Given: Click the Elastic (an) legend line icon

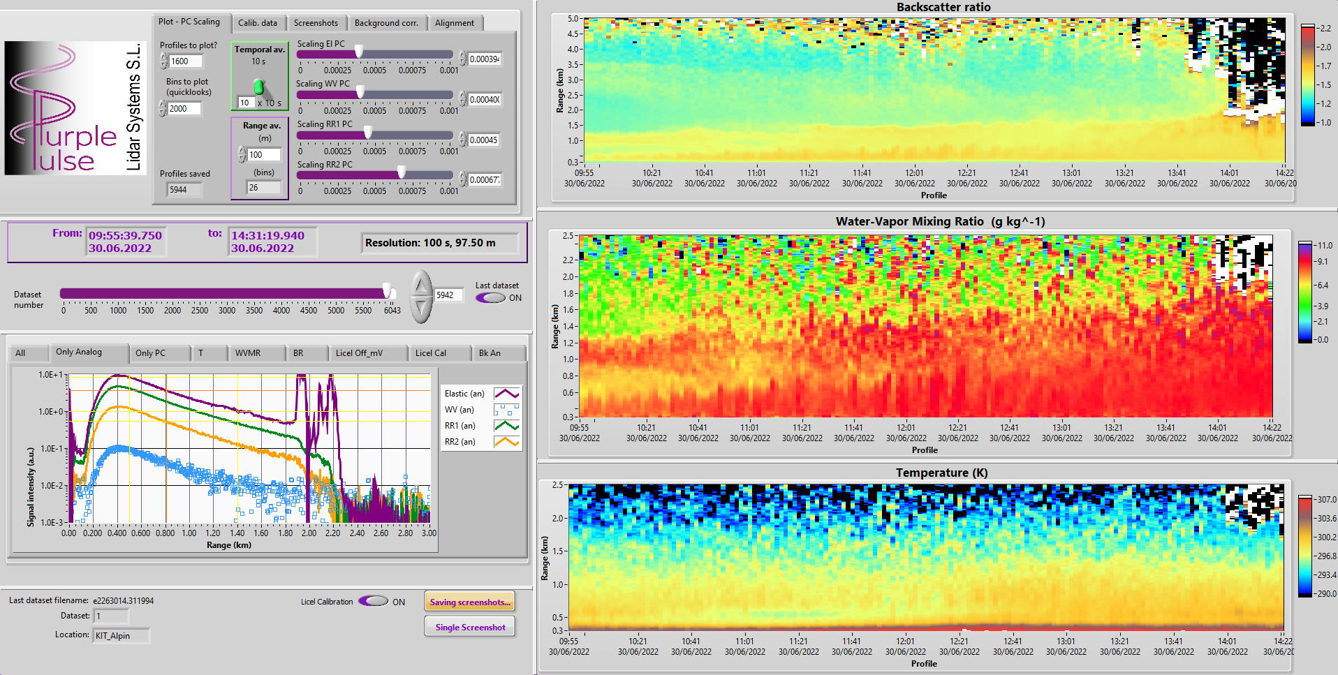Looking at the screenshot, I should click(x=507, y=394).
